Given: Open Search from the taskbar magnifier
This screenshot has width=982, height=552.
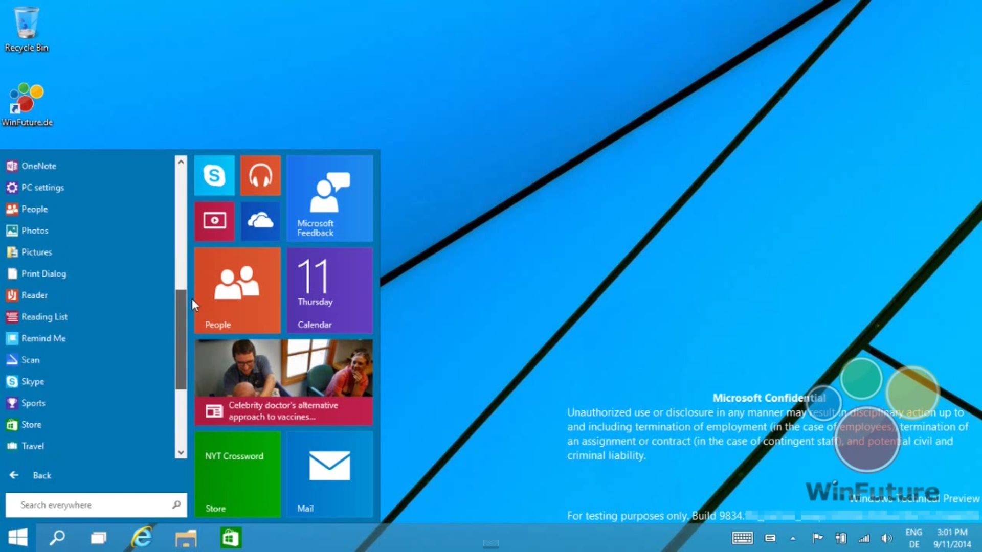Looking at the screenshot, I should click(x=57, y=538).
